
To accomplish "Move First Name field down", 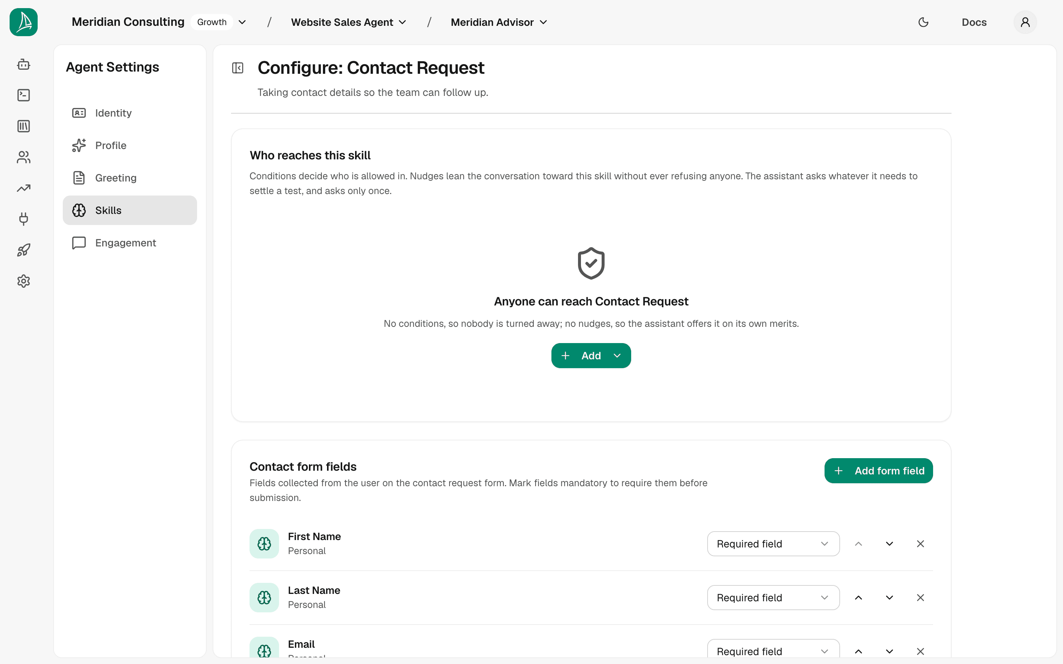I will (890, 544).
